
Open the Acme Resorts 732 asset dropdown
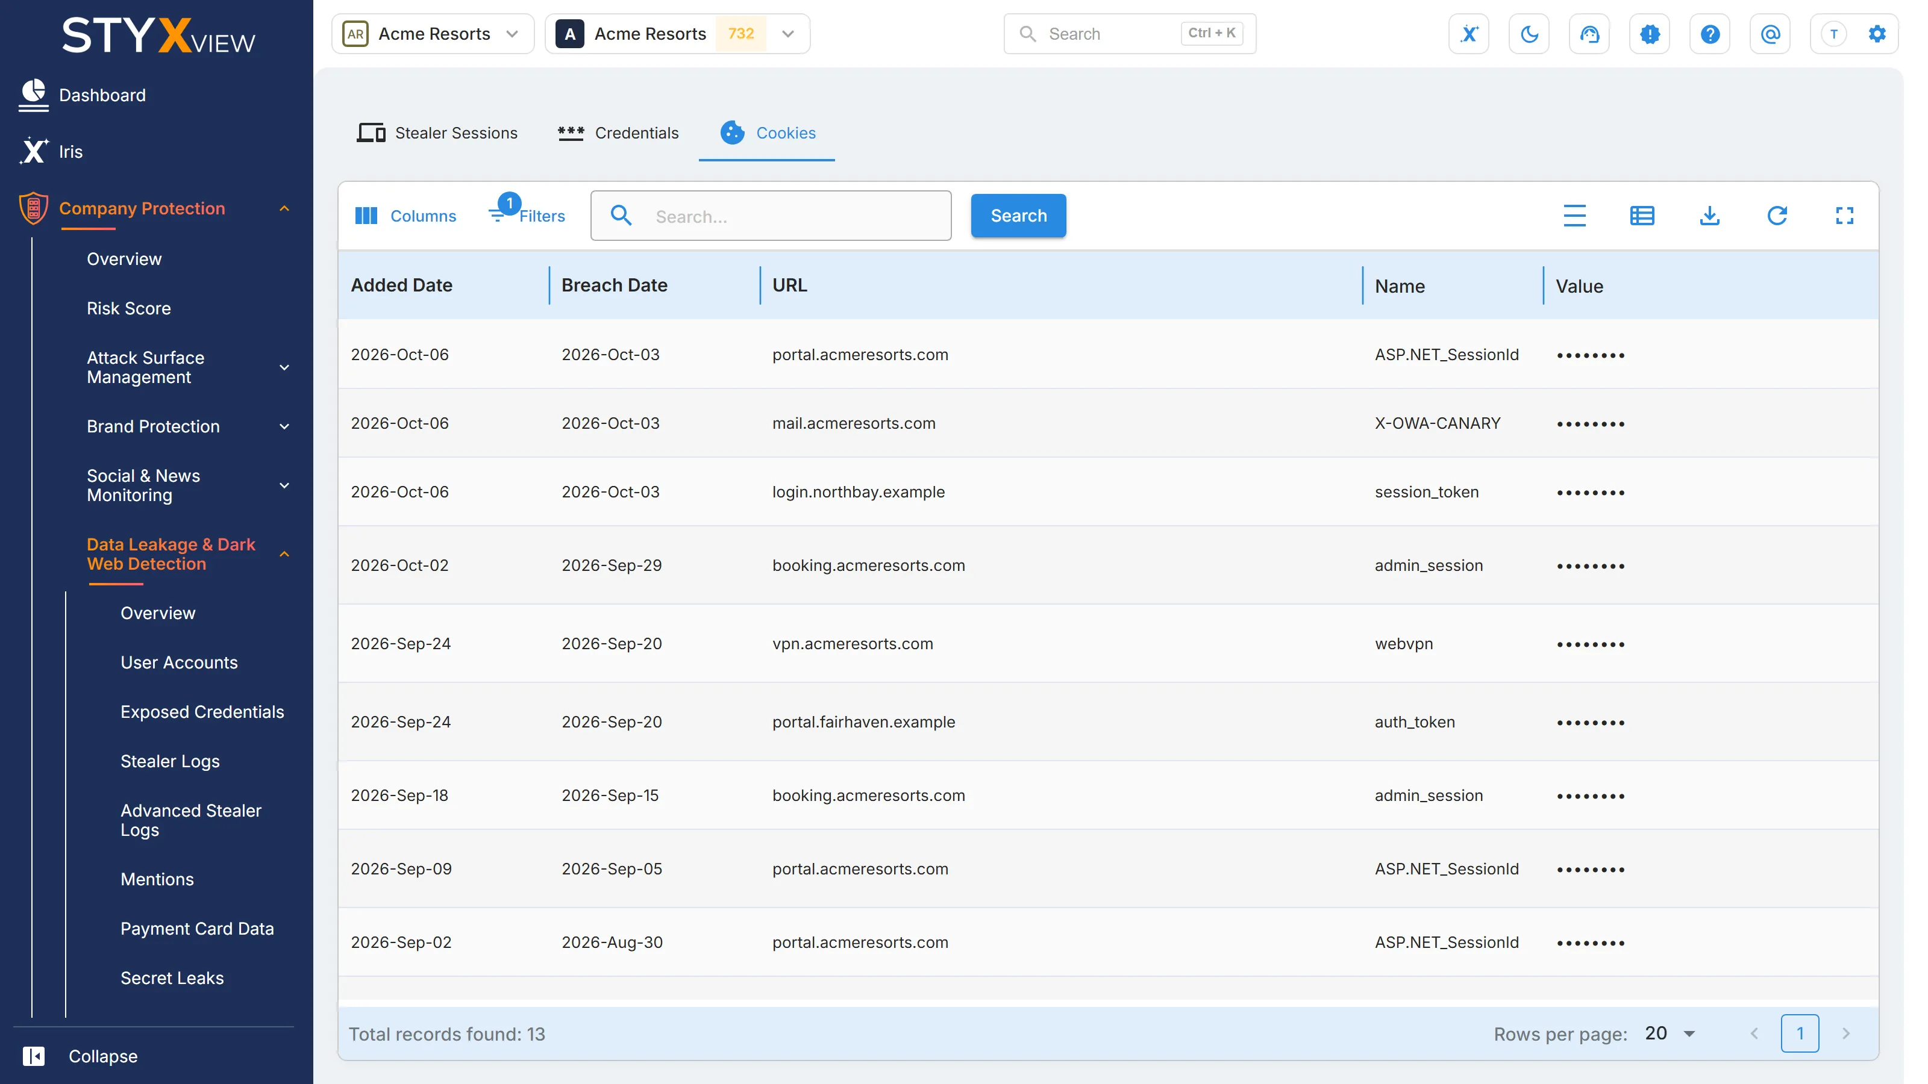point(677,34)
